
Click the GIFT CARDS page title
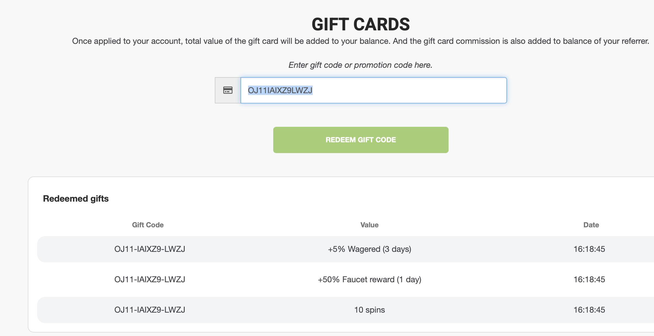coord(361,24)
